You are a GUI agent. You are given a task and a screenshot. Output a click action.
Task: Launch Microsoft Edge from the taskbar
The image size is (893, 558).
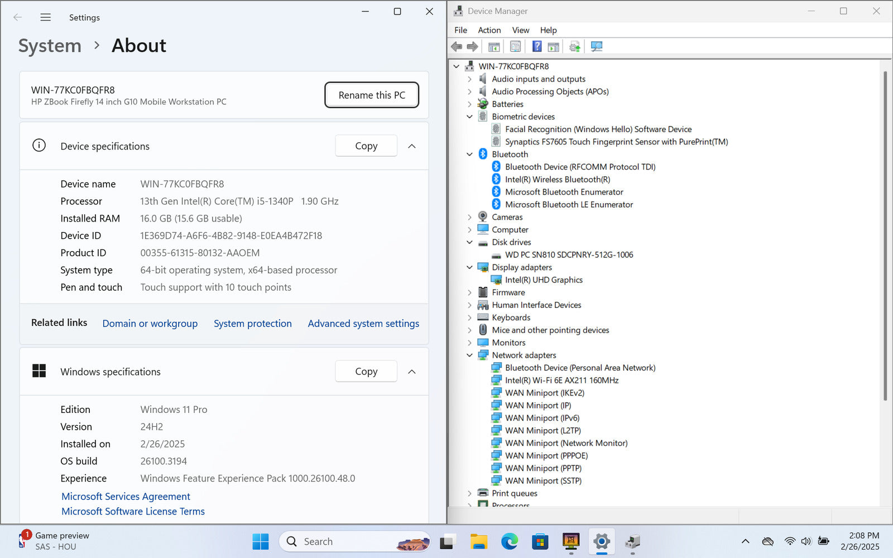pos(509,541)
